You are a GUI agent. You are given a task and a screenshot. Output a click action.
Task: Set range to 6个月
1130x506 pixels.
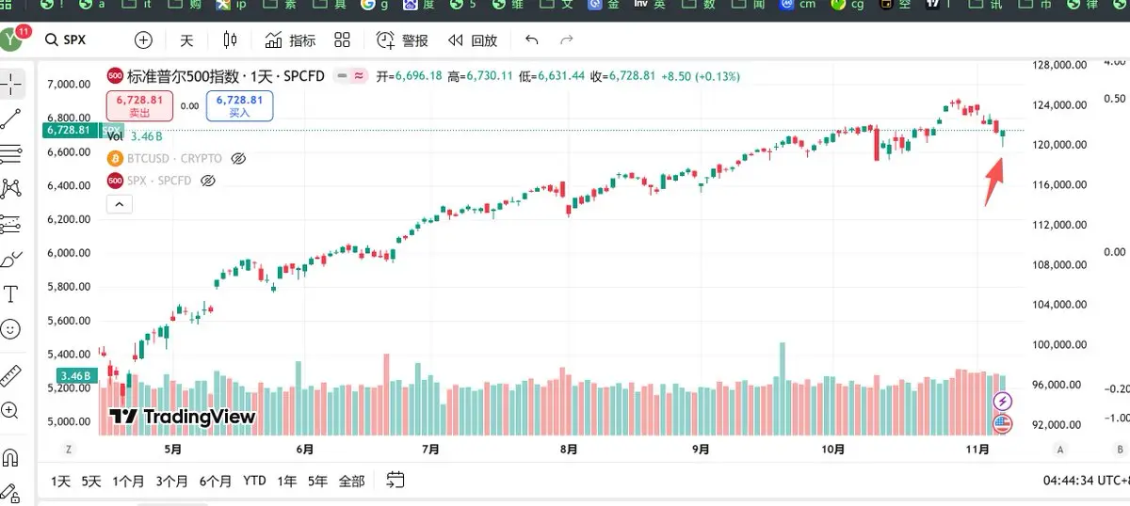[x=216, y=481]
